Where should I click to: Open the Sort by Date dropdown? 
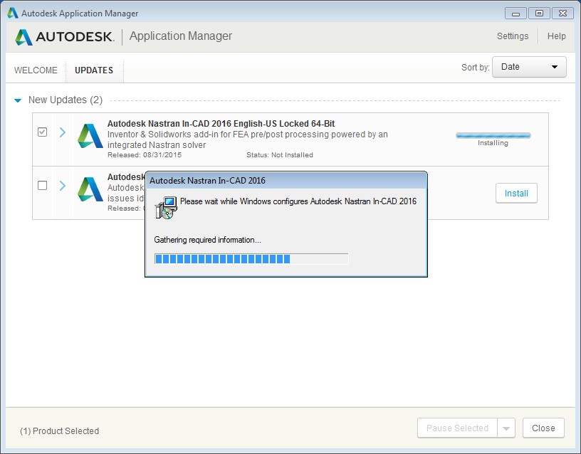coord(529,67)
